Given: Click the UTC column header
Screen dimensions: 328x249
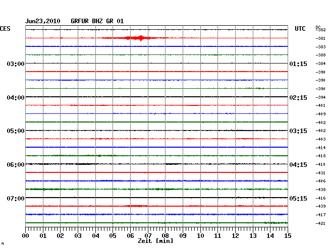Looking at the screenshot, I should tap(300, 29).
